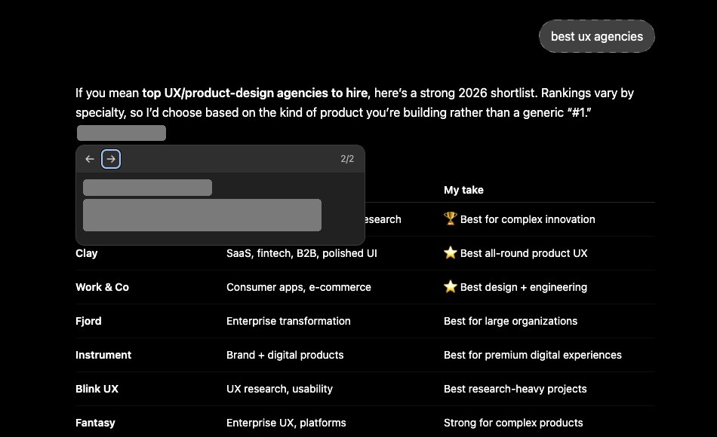Select "Best all-round product UX" text
Screen dimensions: 717x437
pyautogui.click(x=524, y=253)
